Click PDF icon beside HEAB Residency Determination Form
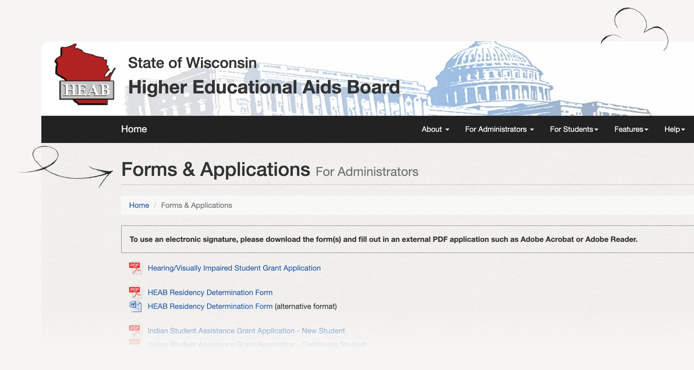Screen dimensions: 694x370 [x=135, y=292]
